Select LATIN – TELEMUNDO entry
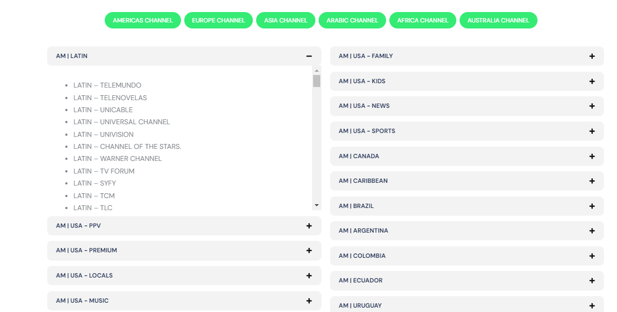 coord(107,85)
